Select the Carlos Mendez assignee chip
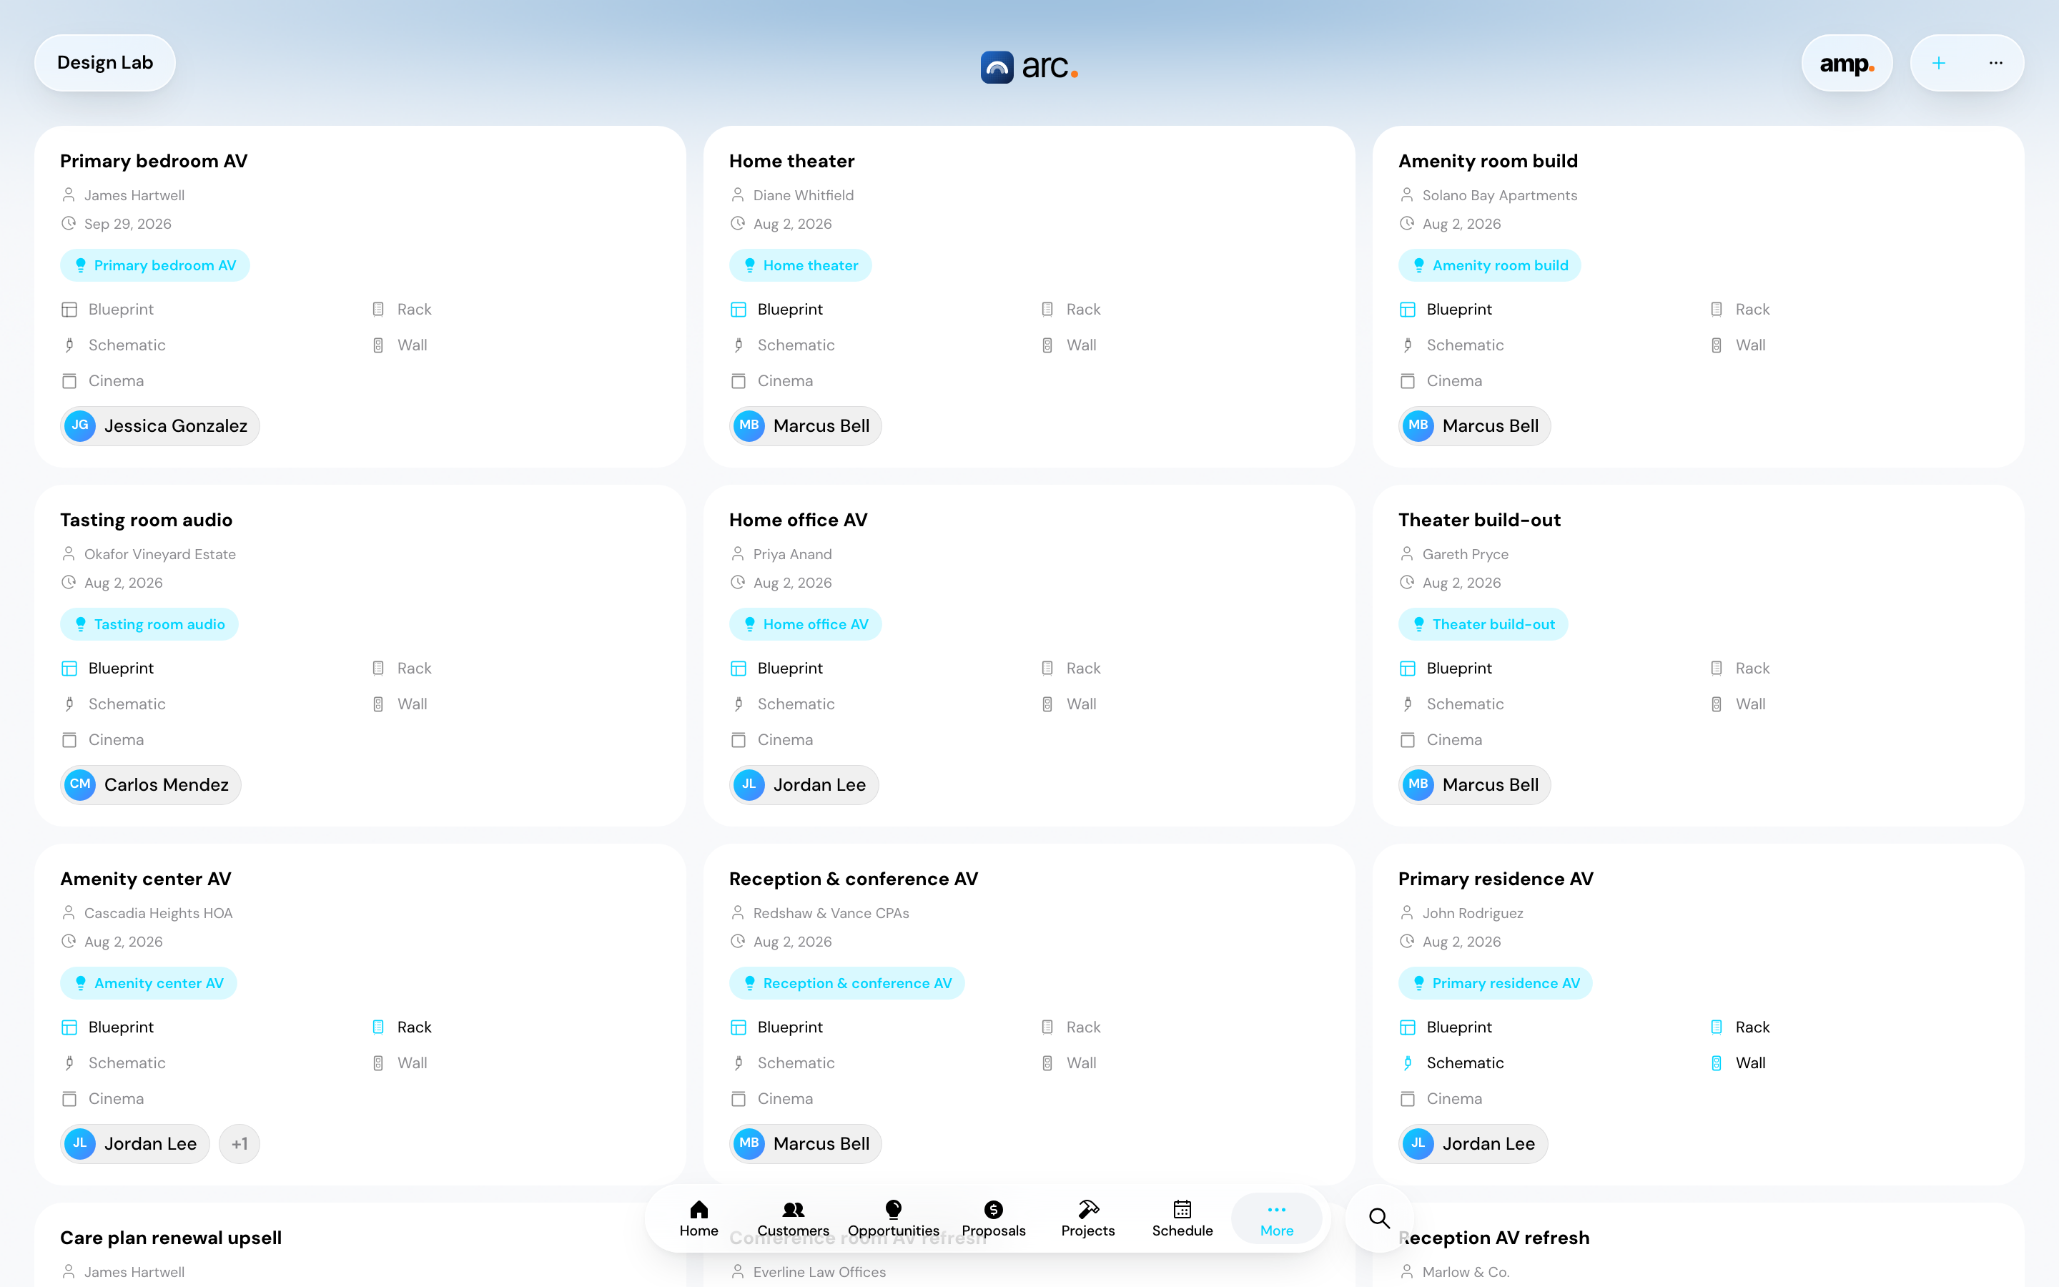Image resolution: width=2059 pixels, height=1287 pixels. 151,786
